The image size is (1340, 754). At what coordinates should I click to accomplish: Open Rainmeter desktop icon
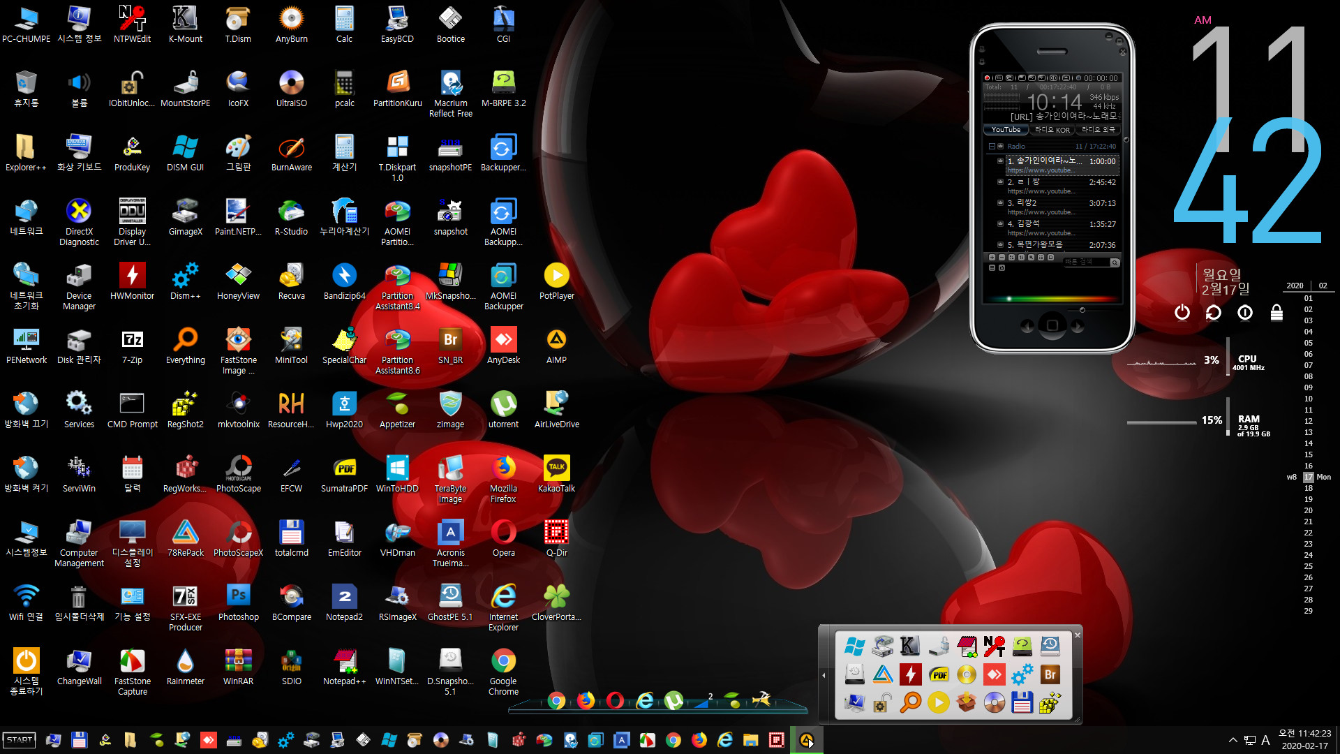185,667
